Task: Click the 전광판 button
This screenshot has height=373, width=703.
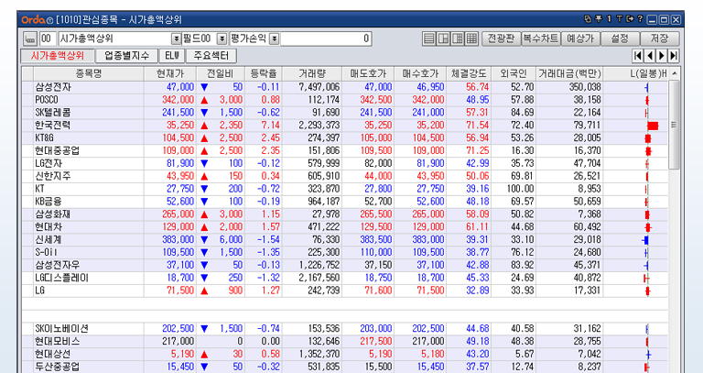Action: (502, 38)
